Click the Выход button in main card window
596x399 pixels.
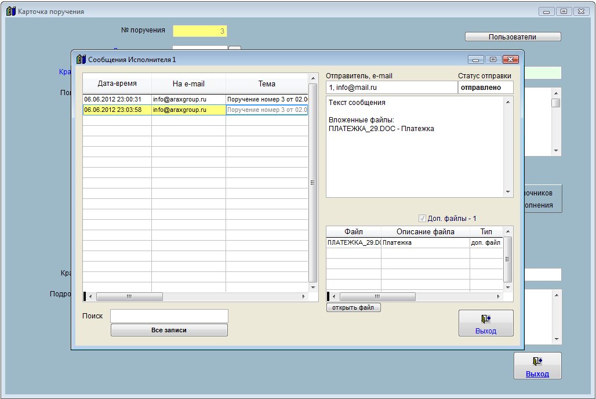tap(537, 366)
